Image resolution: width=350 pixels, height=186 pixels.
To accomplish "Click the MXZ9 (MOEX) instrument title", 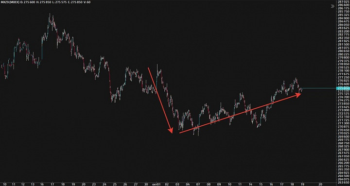I will pyautogui.click(x=10, y=2).
